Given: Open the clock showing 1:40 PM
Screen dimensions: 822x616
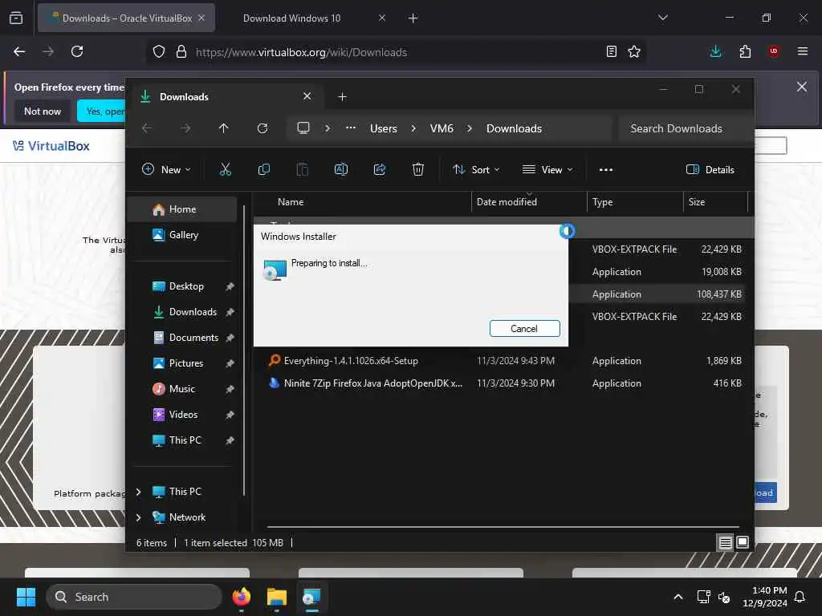Looking at the screenshot, I should (764, 597).
